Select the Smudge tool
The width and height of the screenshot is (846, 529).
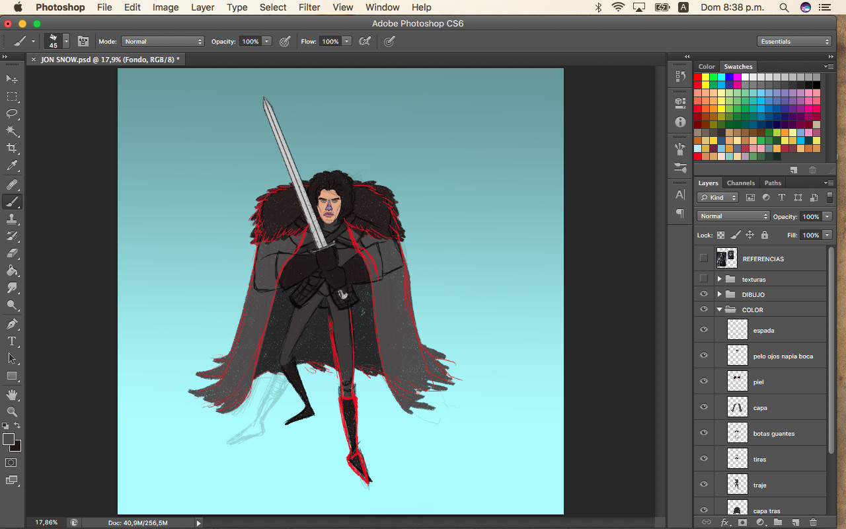tap(12, 288)
